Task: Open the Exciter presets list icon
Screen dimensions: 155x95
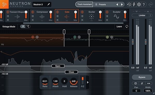Action: pyautogui.click(x=82, y=16)
